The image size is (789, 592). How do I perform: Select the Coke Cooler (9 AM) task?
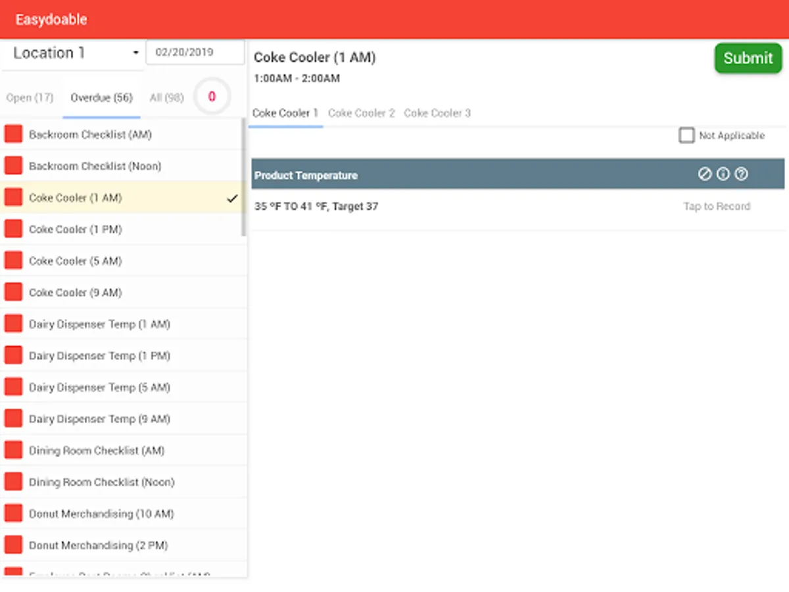124,292
